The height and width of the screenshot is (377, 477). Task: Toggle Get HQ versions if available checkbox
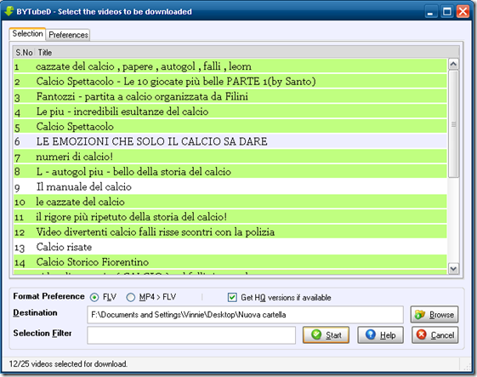[x=232, y=297]
